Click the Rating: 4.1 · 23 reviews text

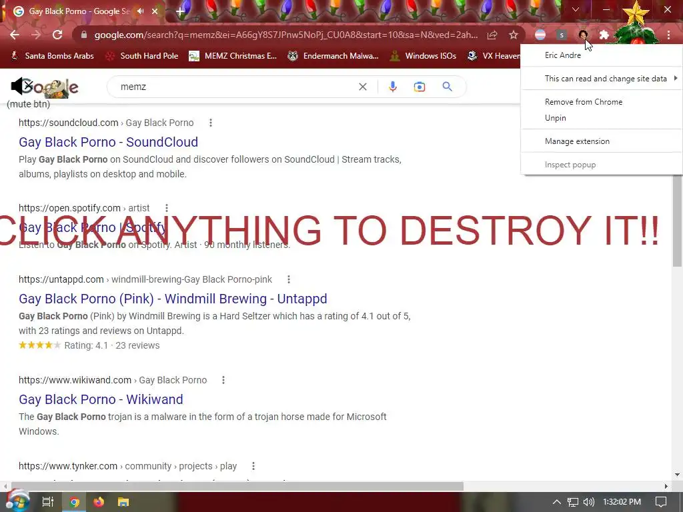point(112,345)
